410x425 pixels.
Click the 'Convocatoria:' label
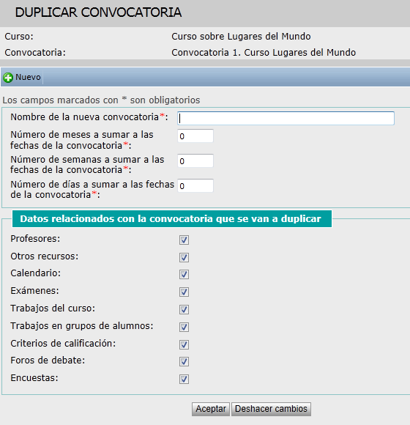tap(35, 52)
